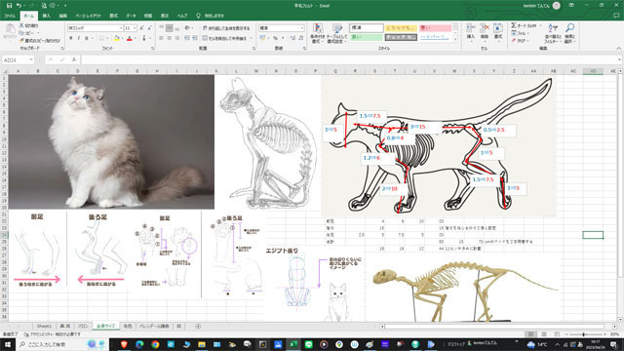Screen dimensions: 624x351
Task: Apply the 標準 cell style
Action: [367, 28]
